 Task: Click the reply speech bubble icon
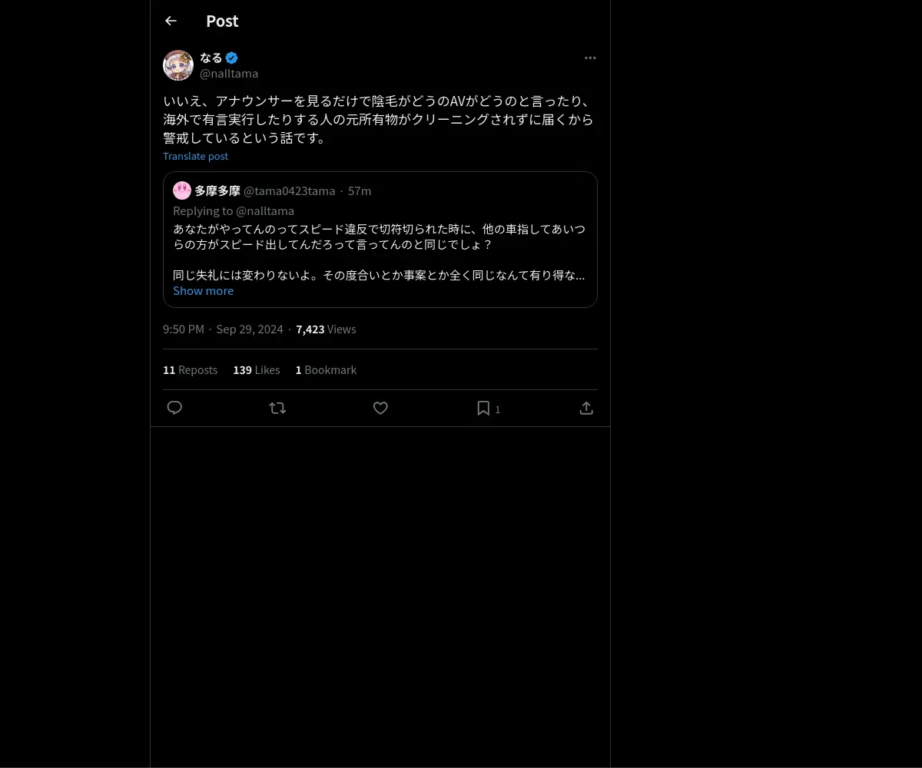174,408
